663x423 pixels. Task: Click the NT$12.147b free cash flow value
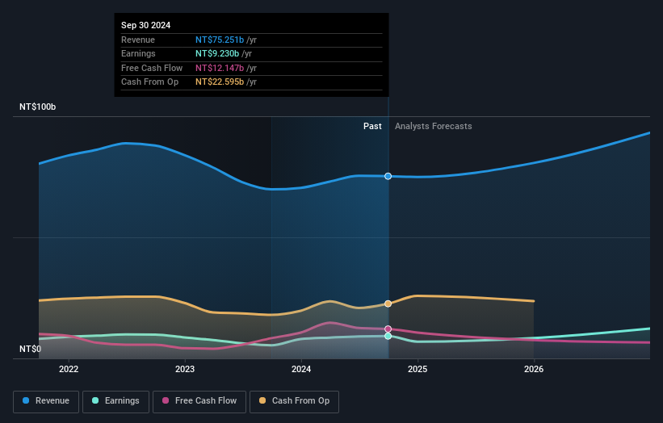(x=220, y=68)
